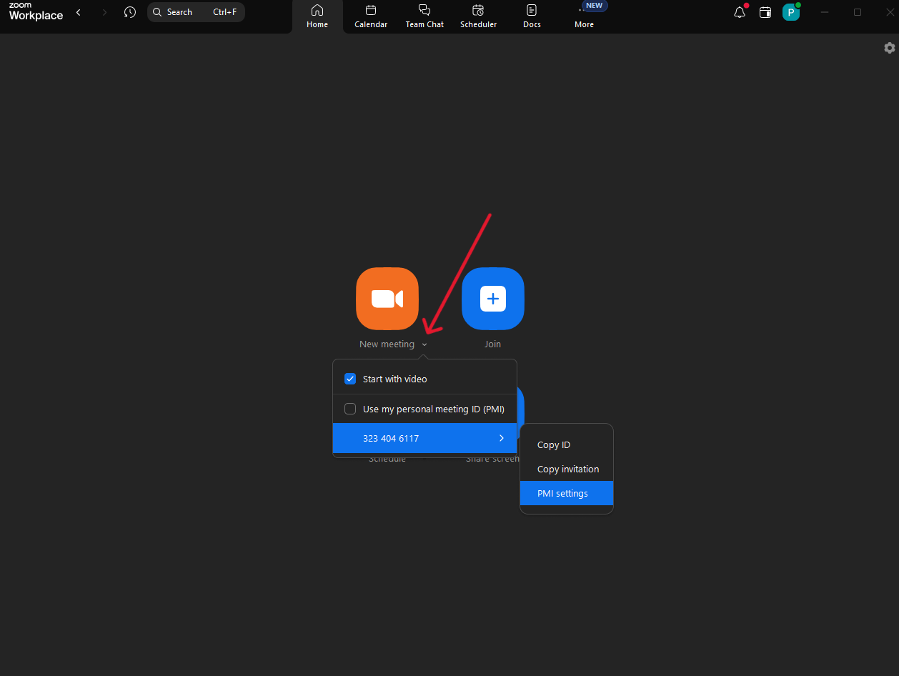The height and width of the screenshot is (676, 899).
Task: Open the Calendar tab
Action: [x=371, y=16]
